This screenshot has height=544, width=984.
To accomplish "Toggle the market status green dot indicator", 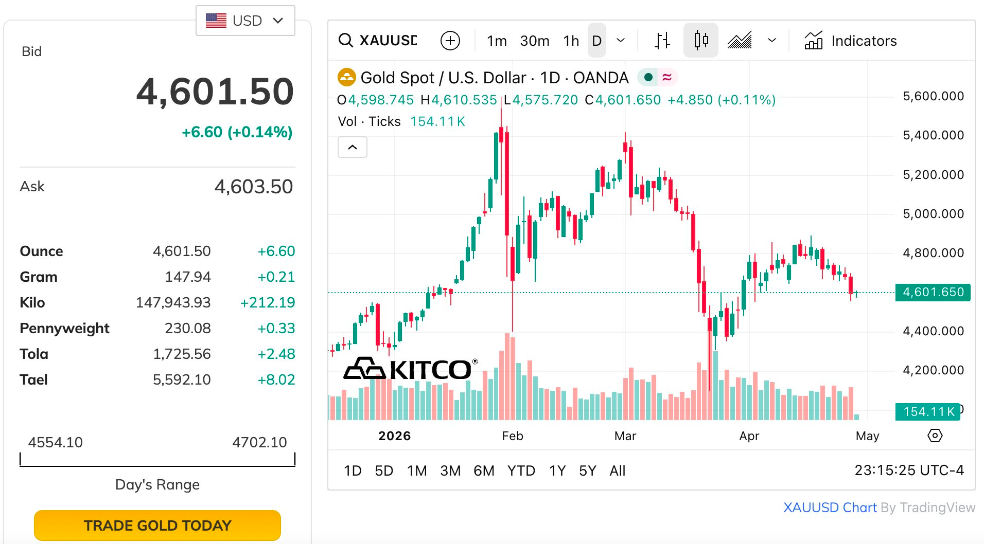I will click(648, 78).
